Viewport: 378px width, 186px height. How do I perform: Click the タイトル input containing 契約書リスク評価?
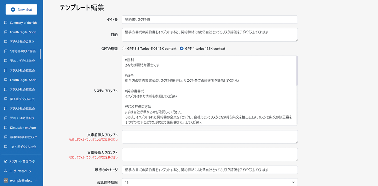pyautogui.click(x=209, y=20)
